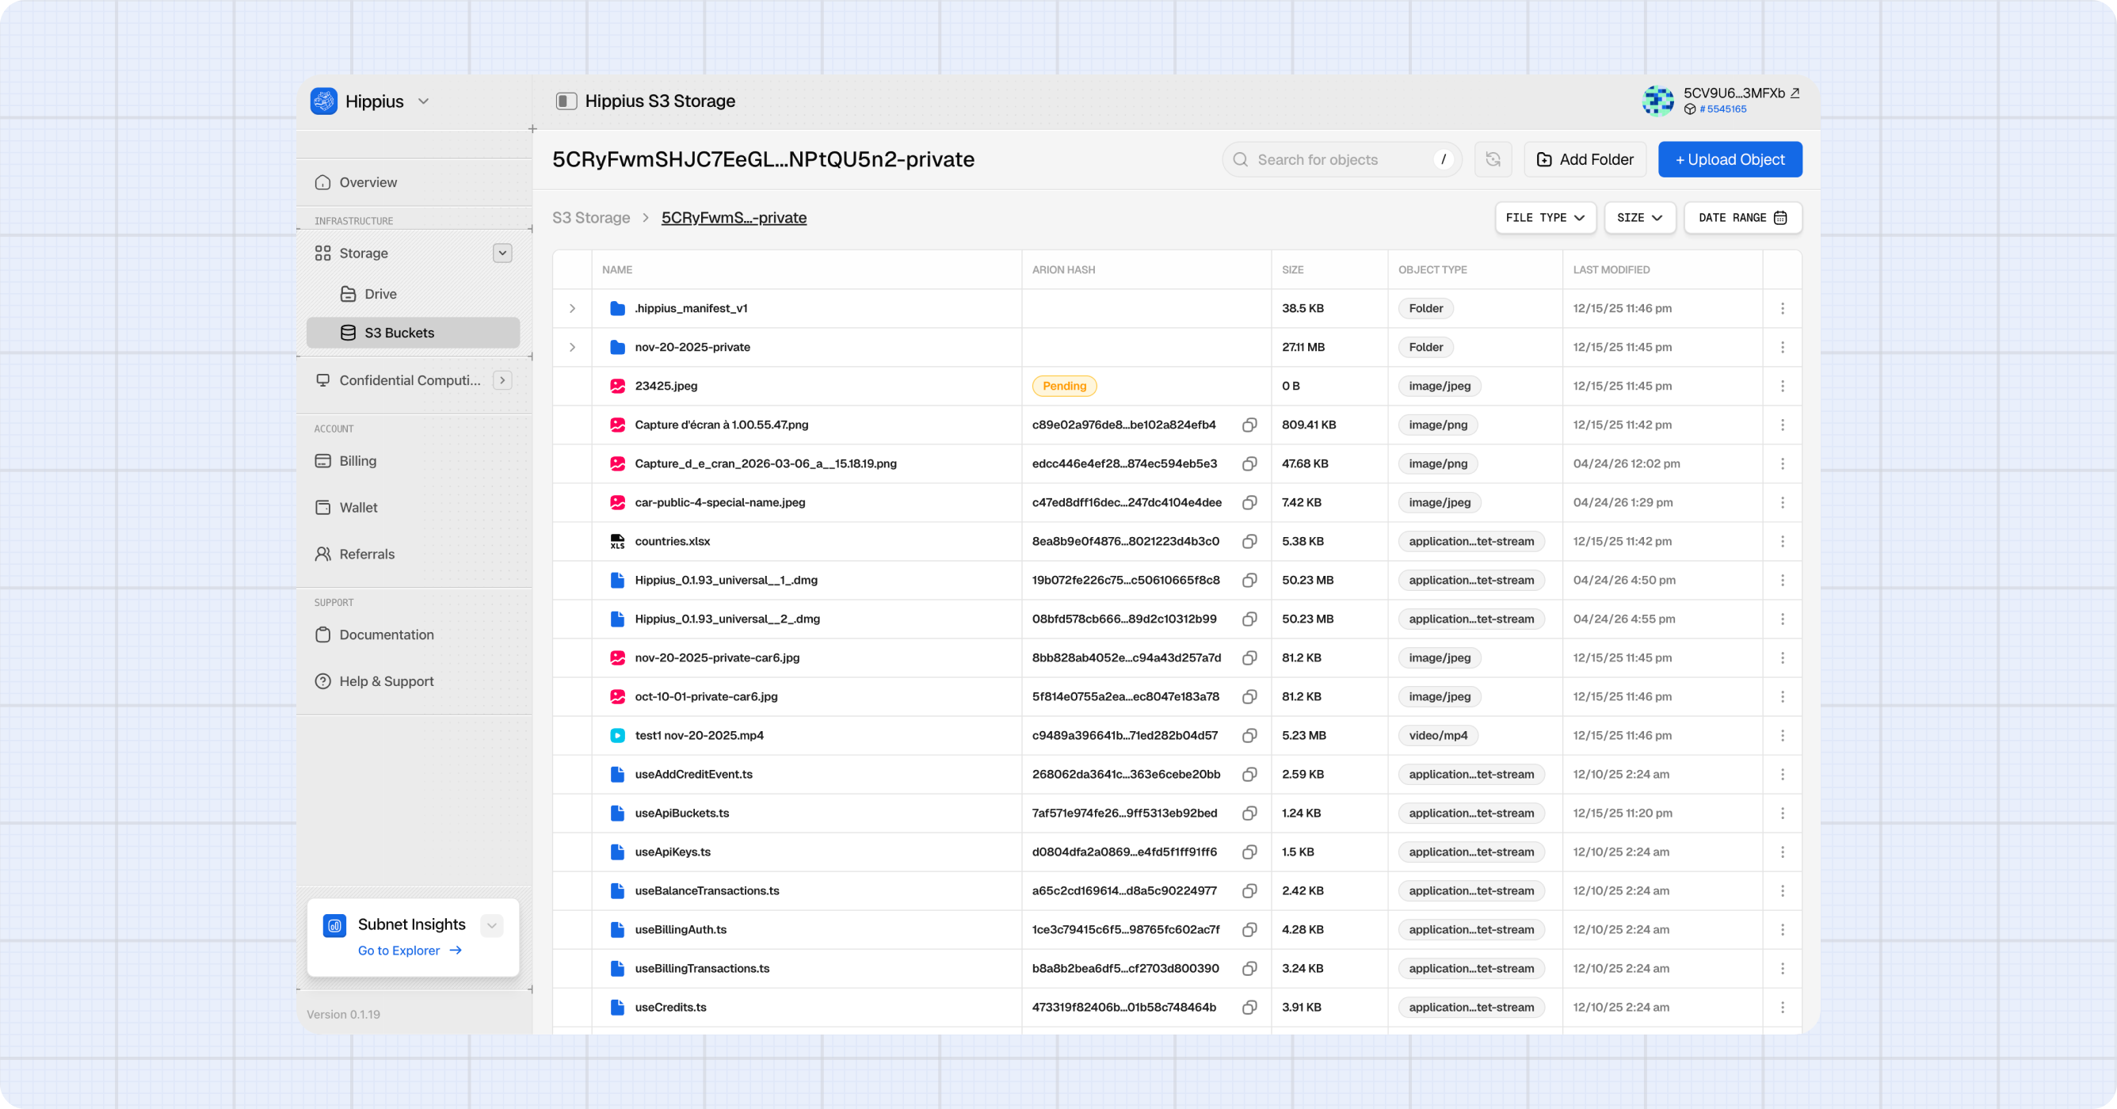Click the countries.xlsx XLS file icon
The width and height of the screenshot is (2117, 1109).
coord(617,541)
